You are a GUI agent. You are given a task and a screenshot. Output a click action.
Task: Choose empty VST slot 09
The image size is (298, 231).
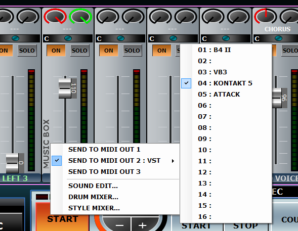click(226, 139)
